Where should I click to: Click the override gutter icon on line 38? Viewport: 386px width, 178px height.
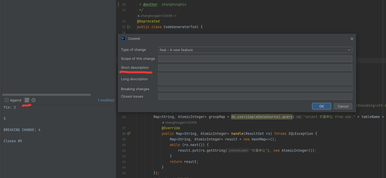point(129,134)
